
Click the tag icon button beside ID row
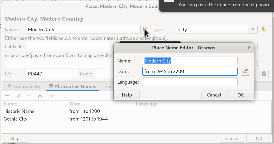coord(264,74)
